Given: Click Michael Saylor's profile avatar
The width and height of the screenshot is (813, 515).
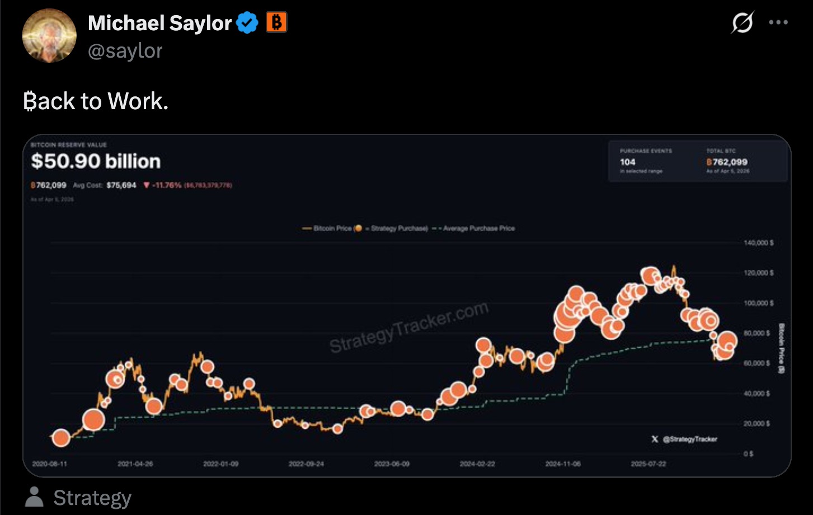Looking at the screenshot, I should coord(49,36).
